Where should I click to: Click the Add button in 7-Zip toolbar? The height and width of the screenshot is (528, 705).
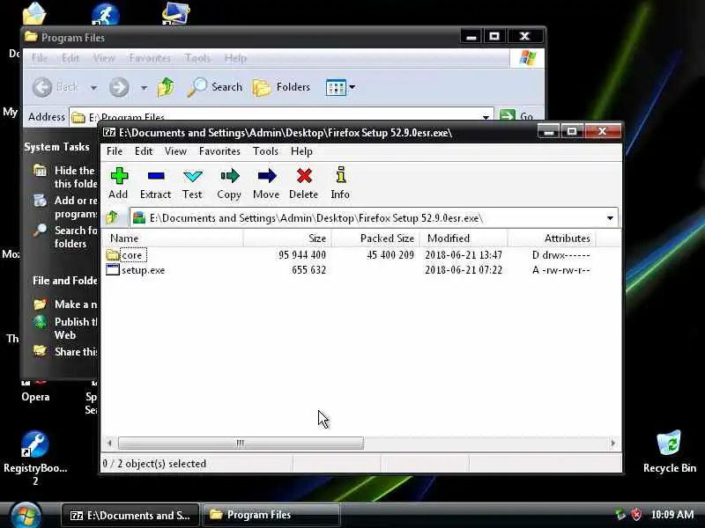pos(119,183)
